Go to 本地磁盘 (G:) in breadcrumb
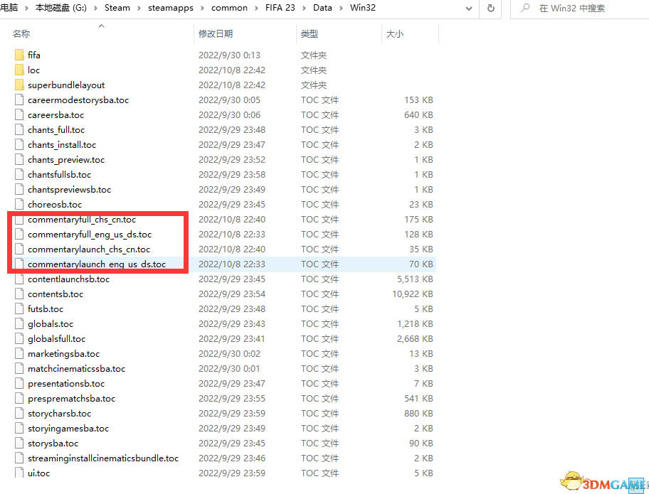 click(x=61, y=8)
